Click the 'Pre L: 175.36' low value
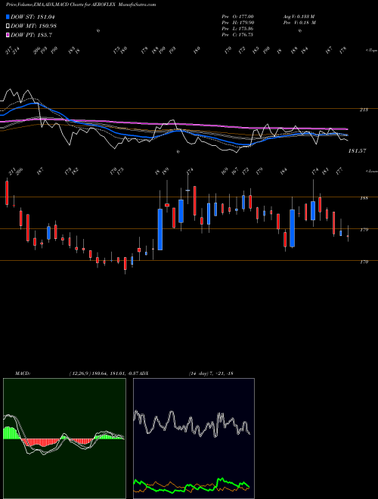 [x=237, y=29]
